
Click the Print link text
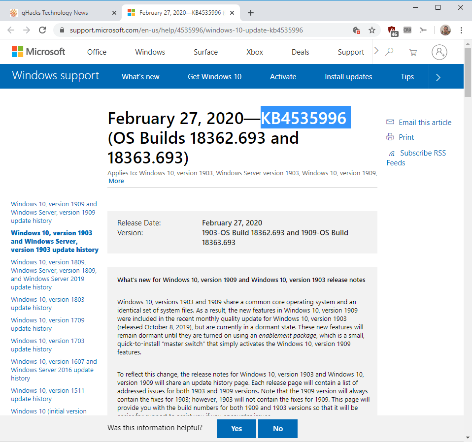click(x=406, y=137)
